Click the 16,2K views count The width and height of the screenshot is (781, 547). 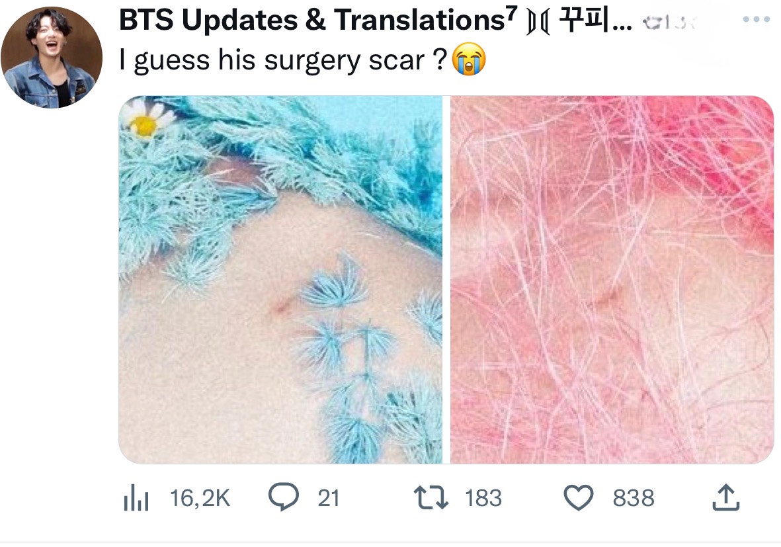click(200, 497)
